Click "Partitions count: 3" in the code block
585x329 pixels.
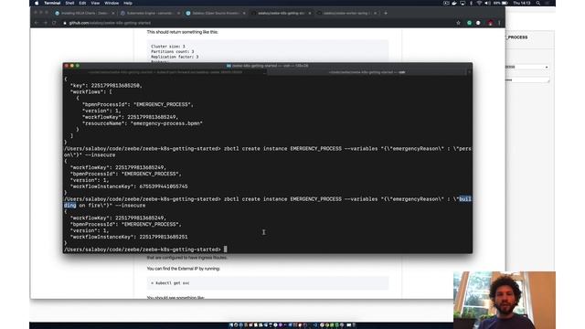coord(173,51)
